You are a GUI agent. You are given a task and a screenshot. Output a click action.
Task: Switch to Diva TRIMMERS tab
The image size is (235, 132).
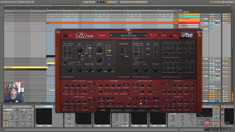(x=129, y=110)
